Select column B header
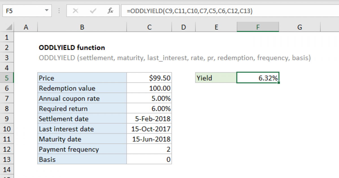 tap(82, 27)
